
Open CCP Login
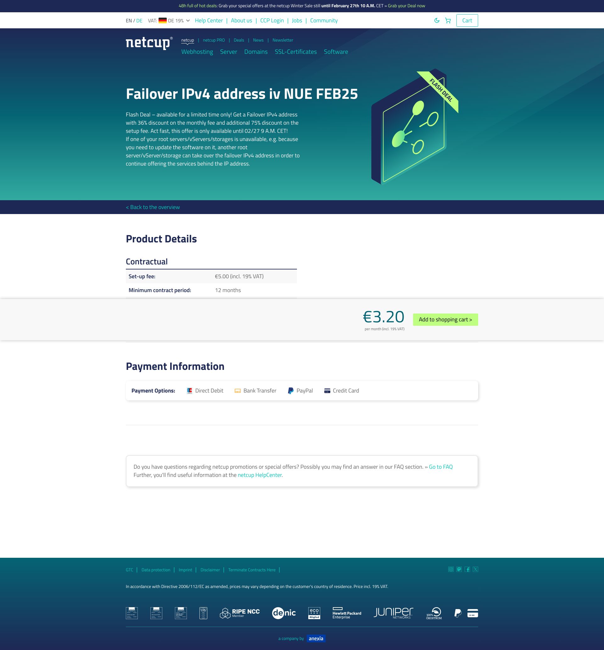pyautogui.click(x=272, y=20)
